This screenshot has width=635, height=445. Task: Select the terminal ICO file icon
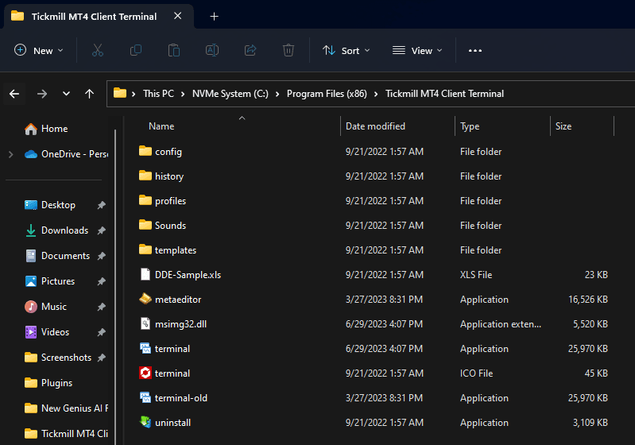click(145, 373)
